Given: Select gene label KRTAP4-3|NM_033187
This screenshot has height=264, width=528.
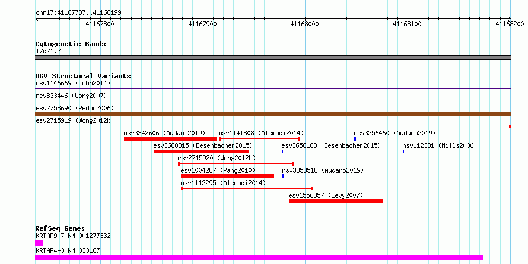Looking at the screenshot, I should 68,250.
